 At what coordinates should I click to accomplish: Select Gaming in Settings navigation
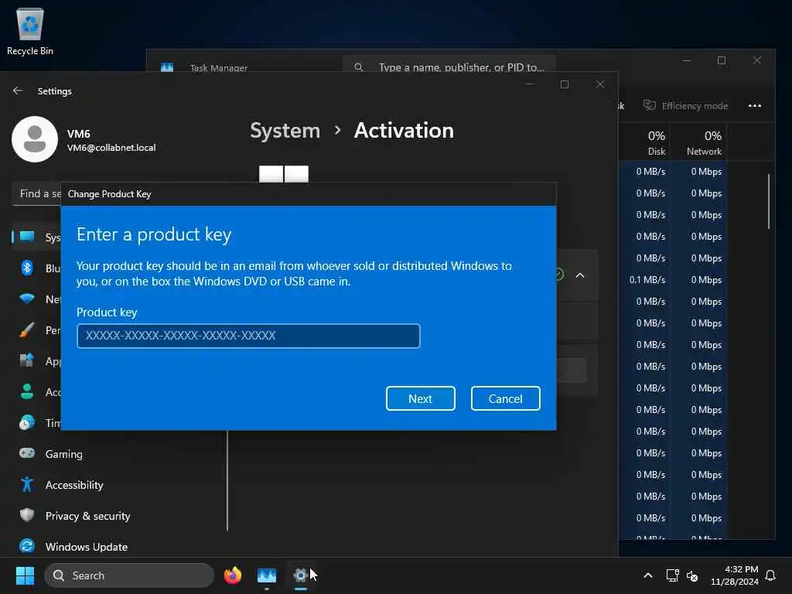64,454
